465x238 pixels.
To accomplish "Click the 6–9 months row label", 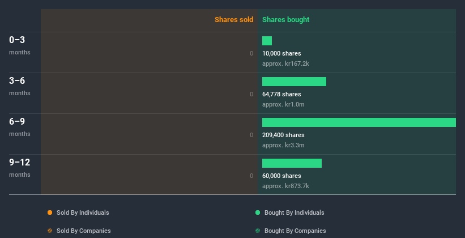I will click(x=20, y=127).
